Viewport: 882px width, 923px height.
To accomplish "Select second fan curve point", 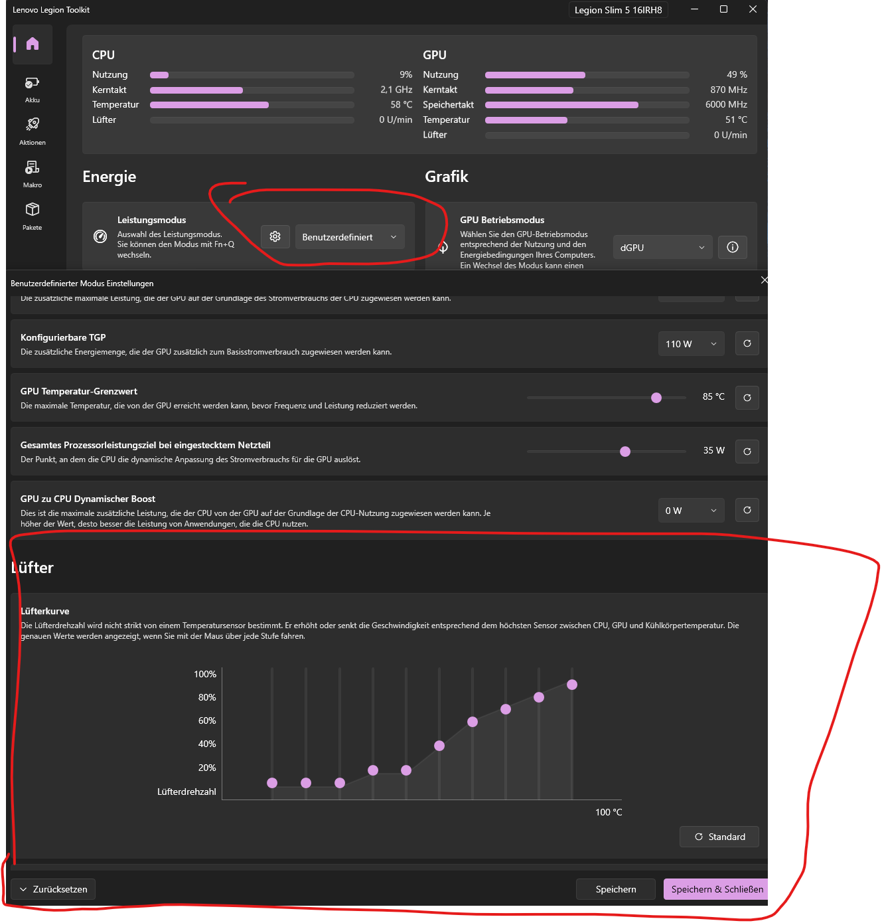I will [306, 783].
